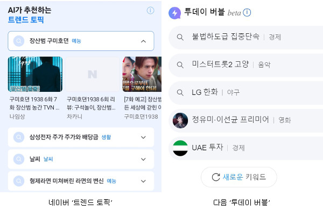
Task: Open the [7화 예고] 장산범 video thumbnail
Action: (142, 74)
